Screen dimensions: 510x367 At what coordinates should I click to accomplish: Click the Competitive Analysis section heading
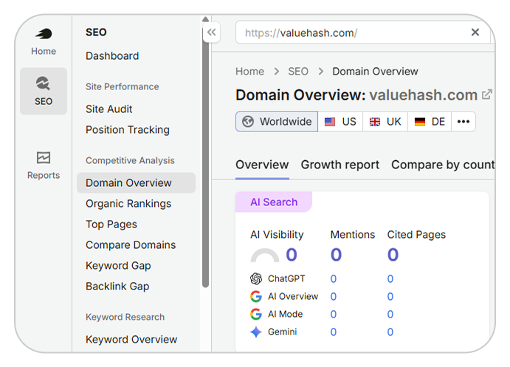[130, 160]
